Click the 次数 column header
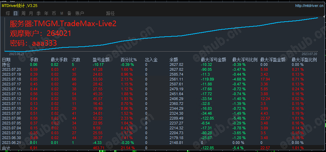 76,60
